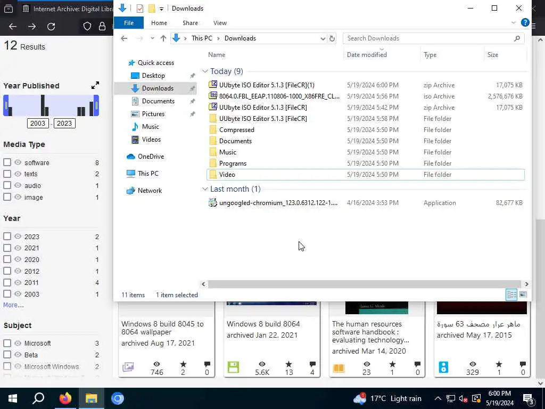Click the weather widget cloud icon in taskbar
This screenshot has width=545, height=409.
tap(359, 398)
